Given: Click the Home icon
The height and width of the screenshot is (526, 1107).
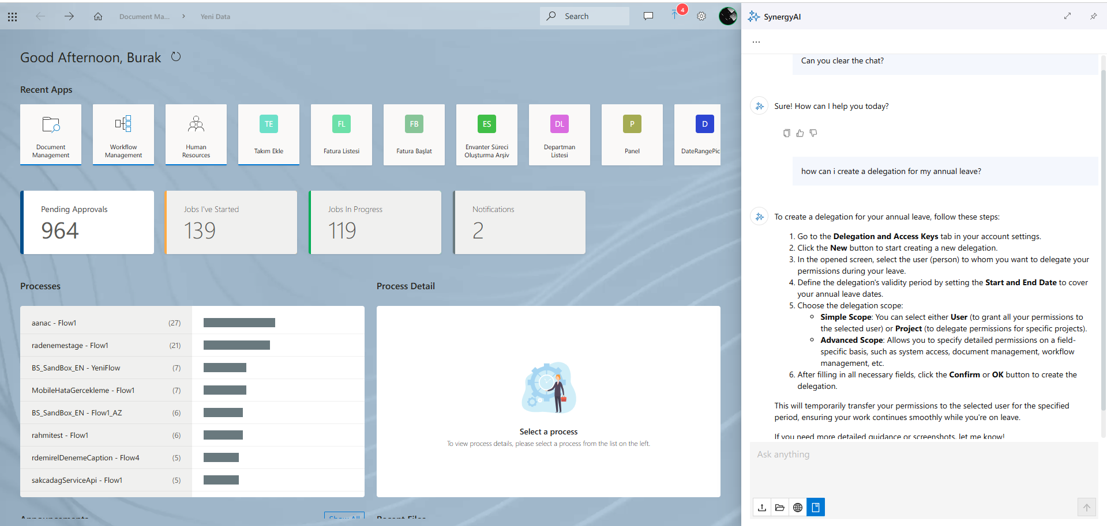Looking at the screenshot, I should point(98,16).
